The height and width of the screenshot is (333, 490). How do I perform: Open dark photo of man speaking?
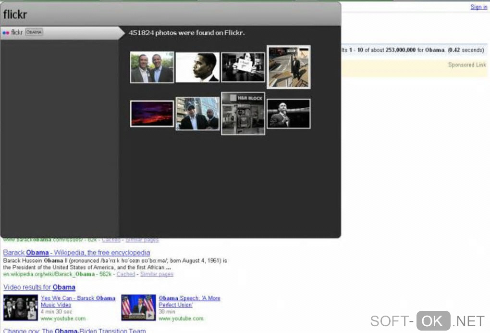(x=289, y=114)
